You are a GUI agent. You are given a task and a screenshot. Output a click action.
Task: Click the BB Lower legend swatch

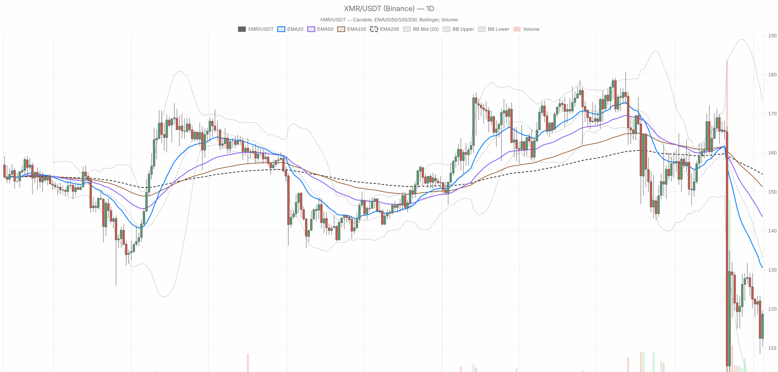click(481, 29)
